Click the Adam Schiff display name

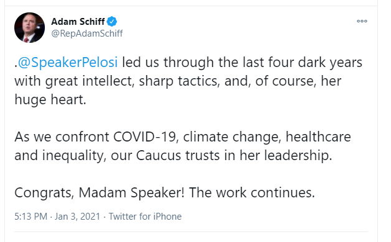pyautogui.click(x=78, y=22)
